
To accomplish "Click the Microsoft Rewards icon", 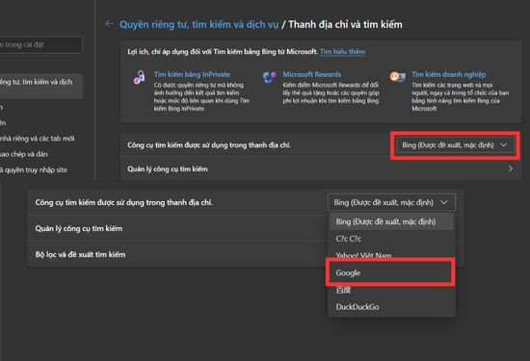I will [x=270, y=77].
